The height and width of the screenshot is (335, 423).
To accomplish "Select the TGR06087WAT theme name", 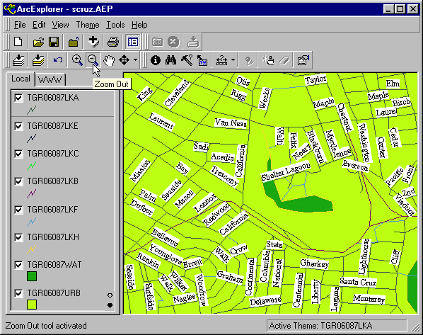I will click(x=54, y=265).
